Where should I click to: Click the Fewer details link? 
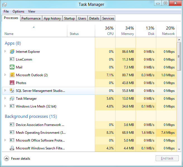[x=21, y=159]
